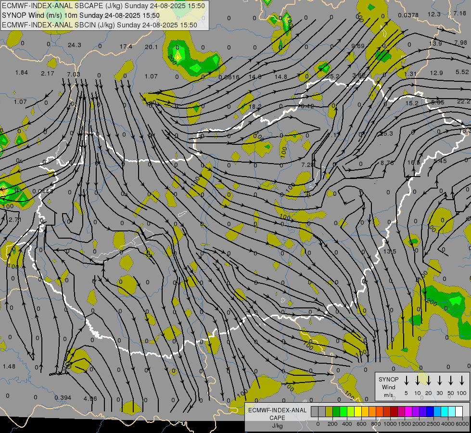Click the 'SYNOP' label in wind legend
Screen dimensions: 471x433
tap(388, 379)
